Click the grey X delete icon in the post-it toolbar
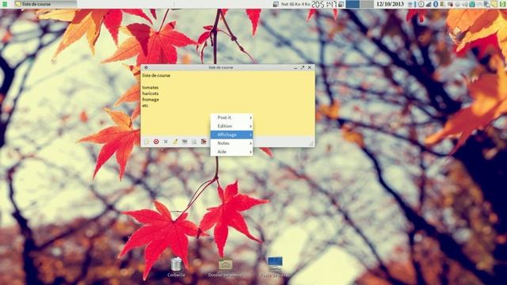The image size is (507, 285). tap(166, 142)
